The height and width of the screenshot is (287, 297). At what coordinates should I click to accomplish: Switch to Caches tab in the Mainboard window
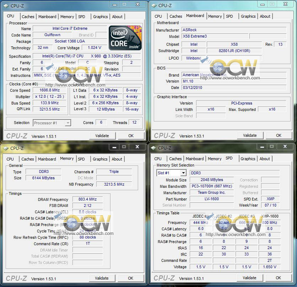(x=176, y=16)
